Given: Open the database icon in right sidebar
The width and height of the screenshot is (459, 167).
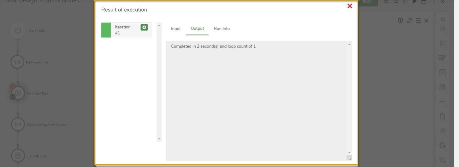Looking at the screenshot, I should 442,29.
